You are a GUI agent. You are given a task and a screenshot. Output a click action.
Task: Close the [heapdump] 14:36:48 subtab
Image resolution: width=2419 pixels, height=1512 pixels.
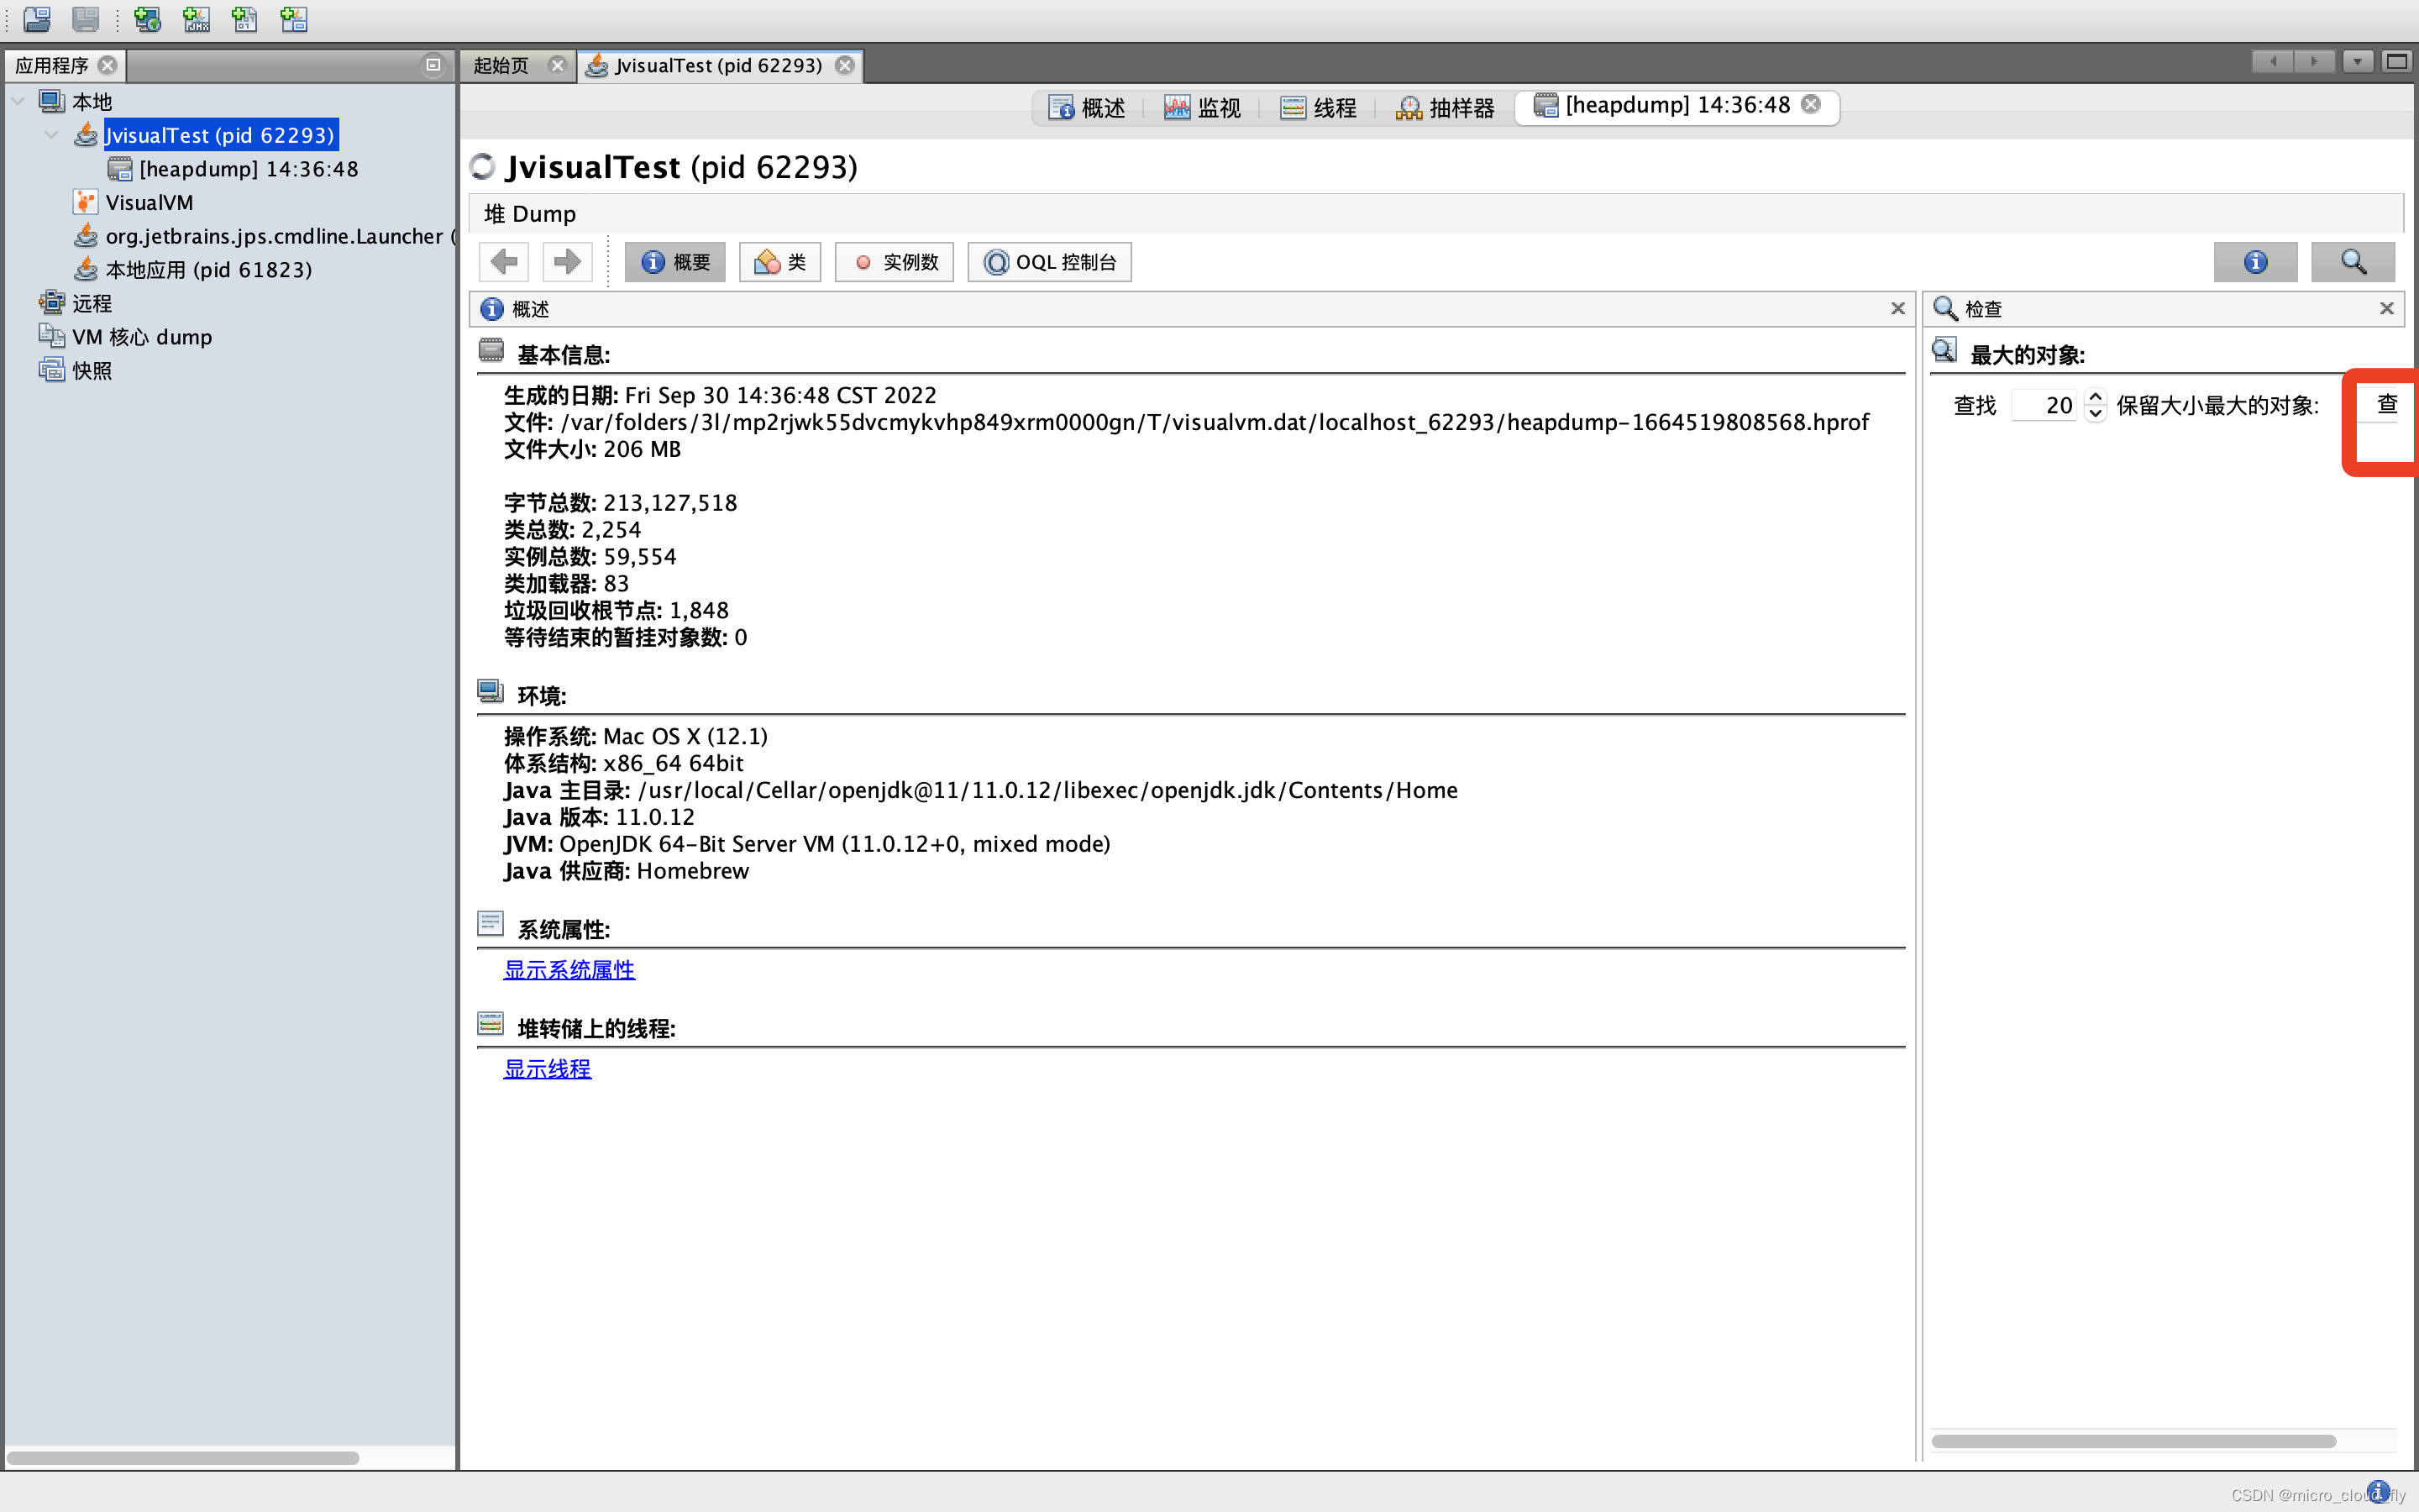(x=1811, y=104)
